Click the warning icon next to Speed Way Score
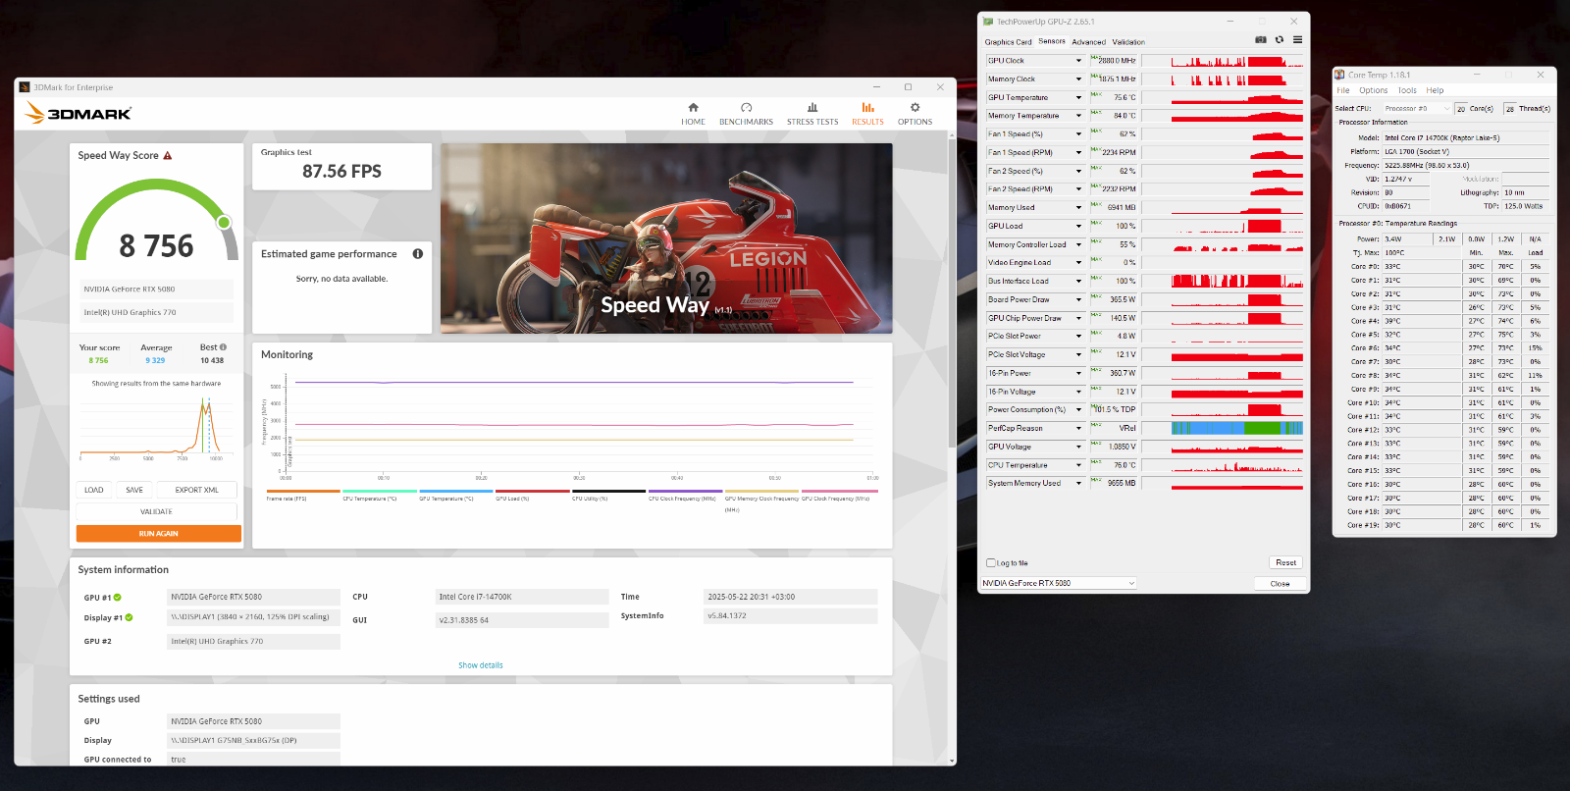 click(168, 156)
